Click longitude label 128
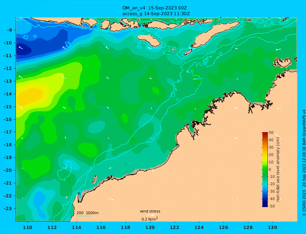The height and width of the screenshot is (234, 306). (x=248, y=227)
